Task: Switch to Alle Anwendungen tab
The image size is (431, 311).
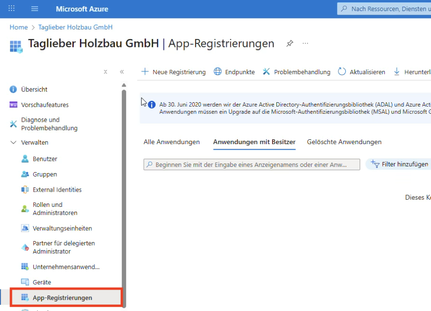Action: [x=171, y=142]
